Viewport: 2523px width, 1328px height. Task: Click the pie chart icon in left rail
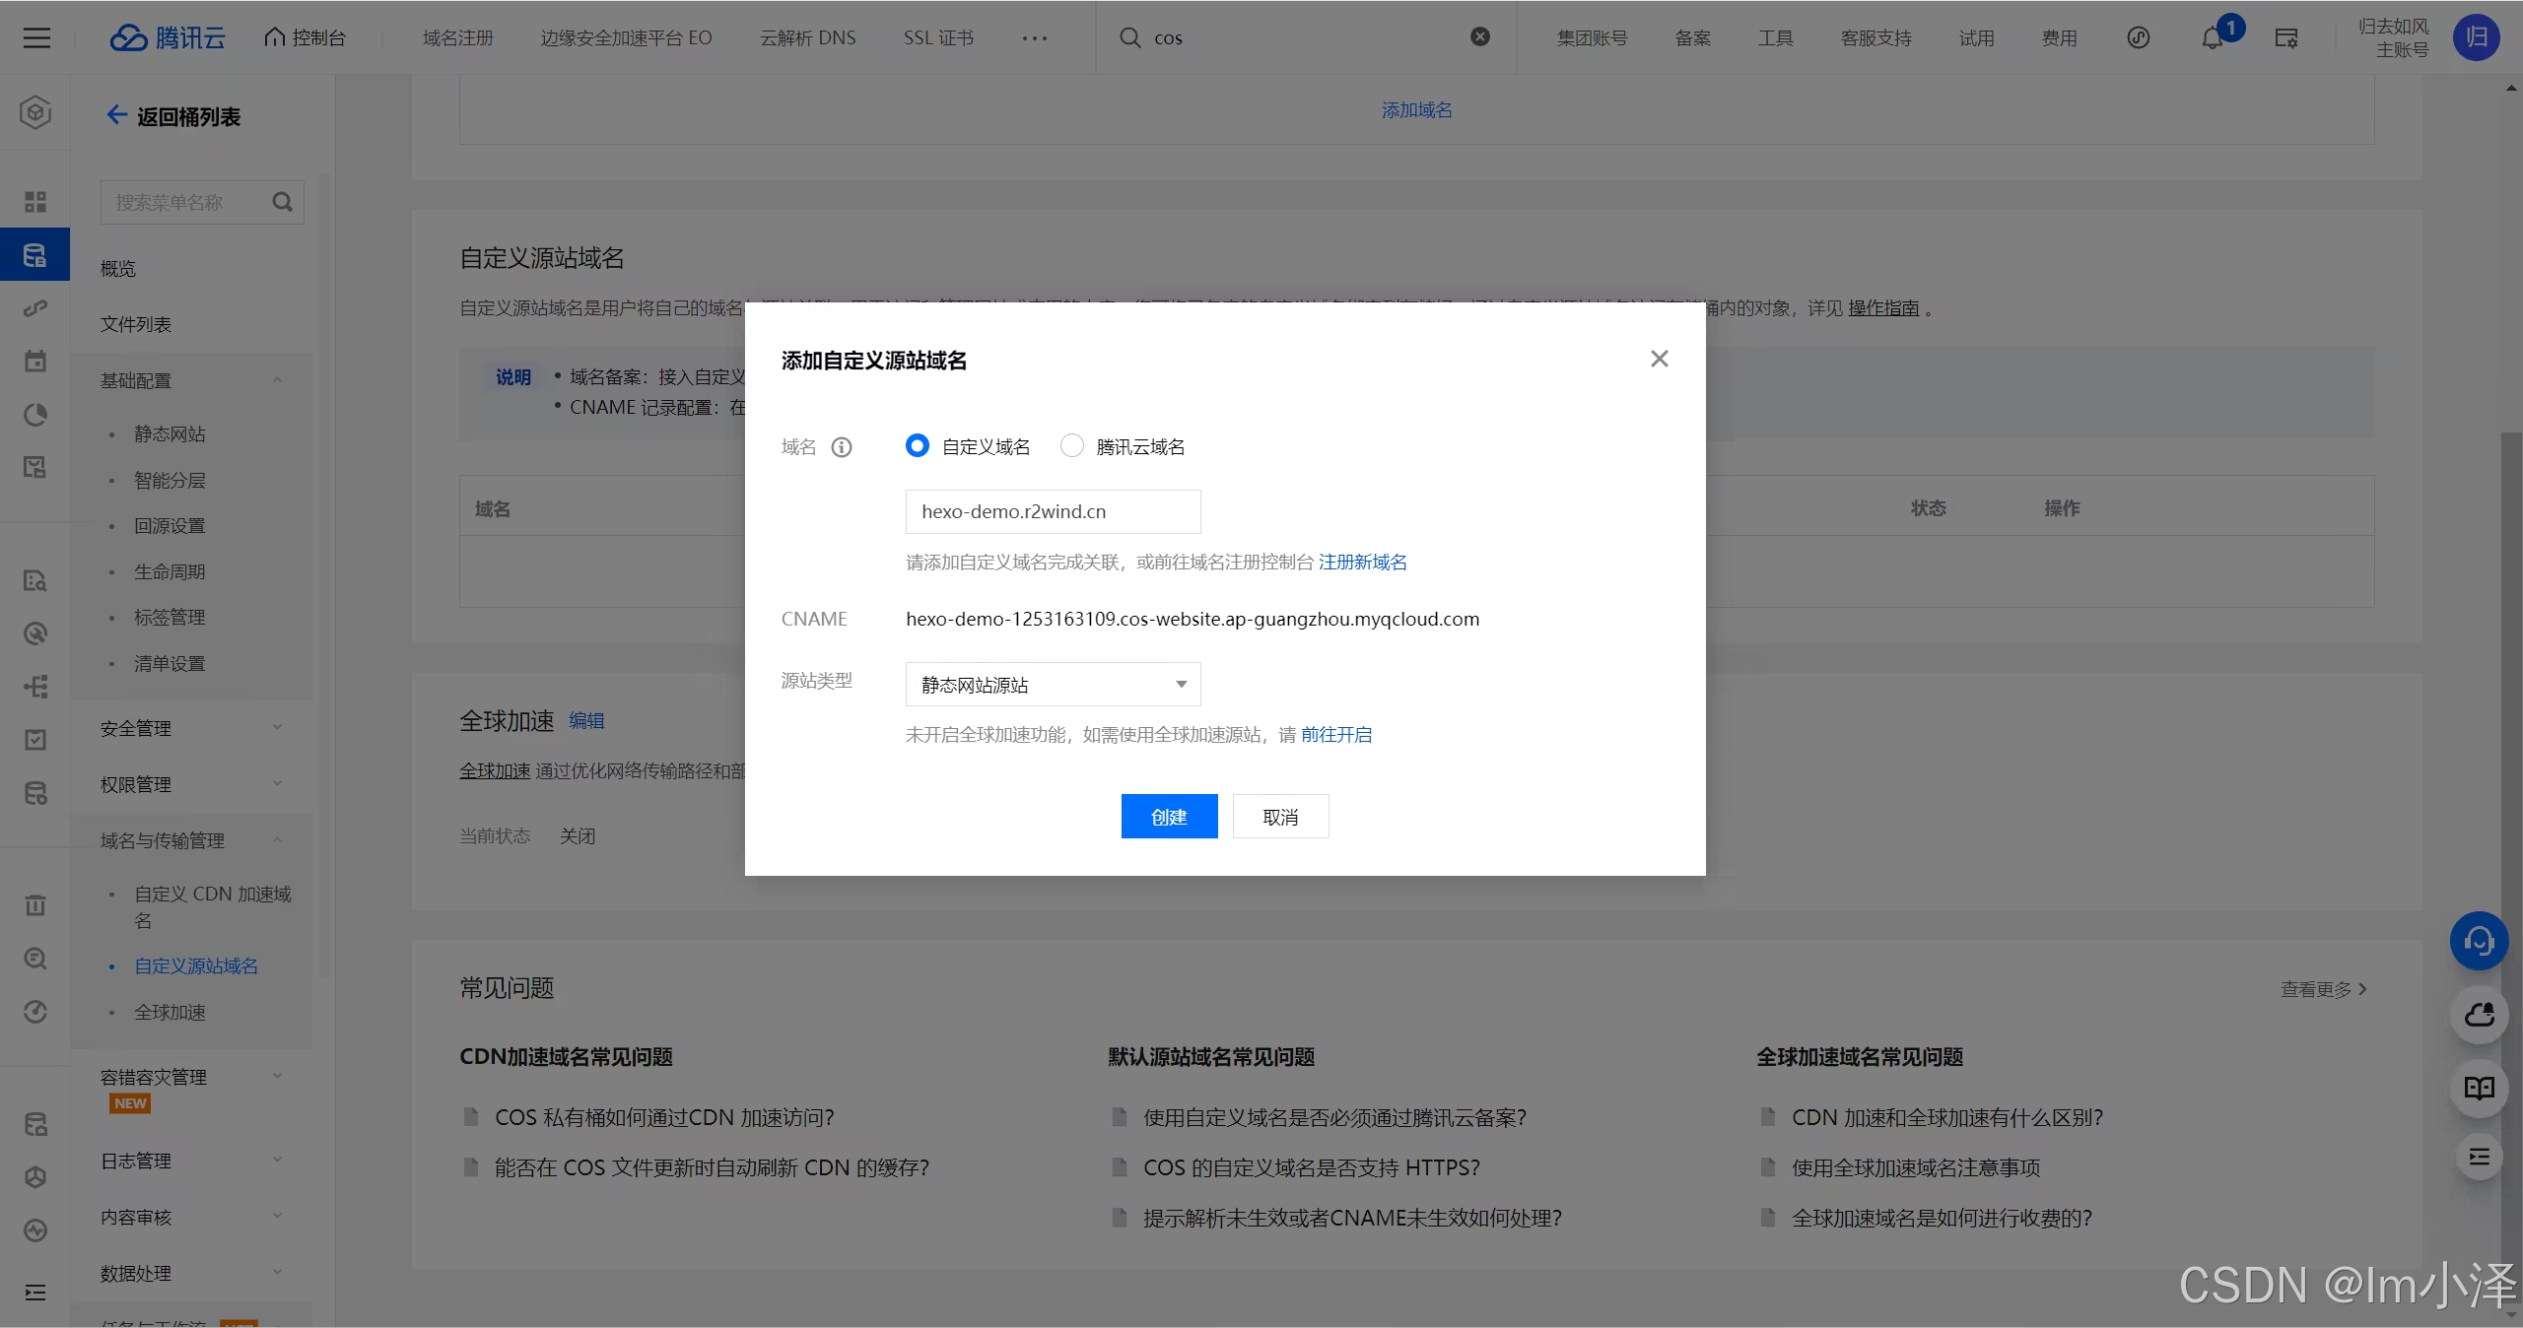point(35,415)
